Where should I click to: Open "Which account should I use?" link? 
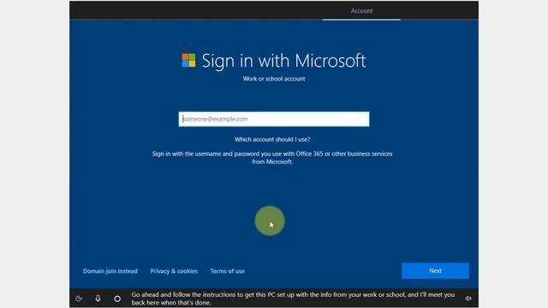272,139
